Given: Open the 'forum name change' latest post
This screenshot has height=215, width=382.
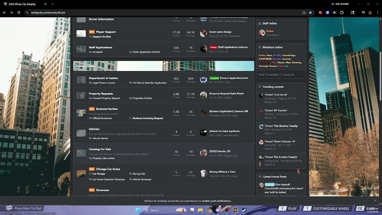Looking at the screenshot, I should [x=220, y=32].
